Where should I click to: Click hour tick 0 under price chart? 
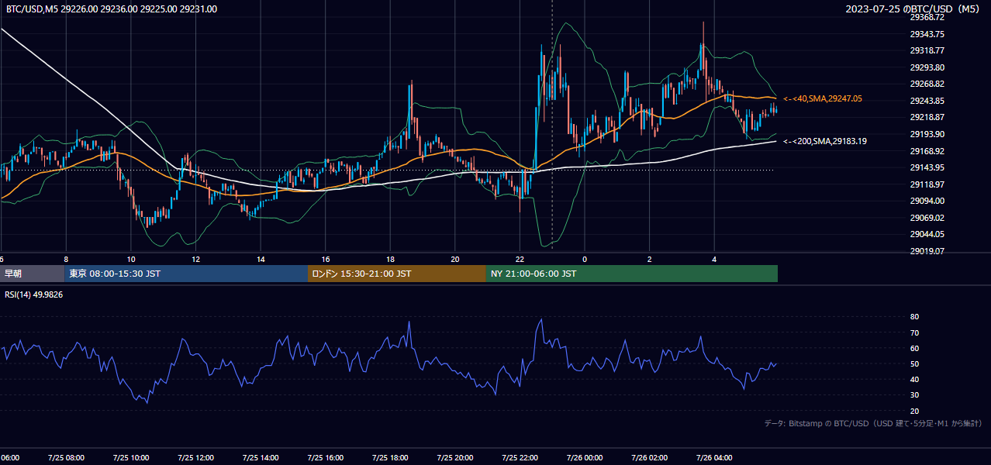click(585, 259)
